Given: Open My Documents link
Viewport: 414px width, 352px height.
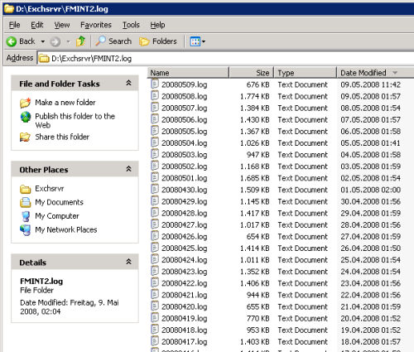Looking at the screenshot, I should pos(59,202).
